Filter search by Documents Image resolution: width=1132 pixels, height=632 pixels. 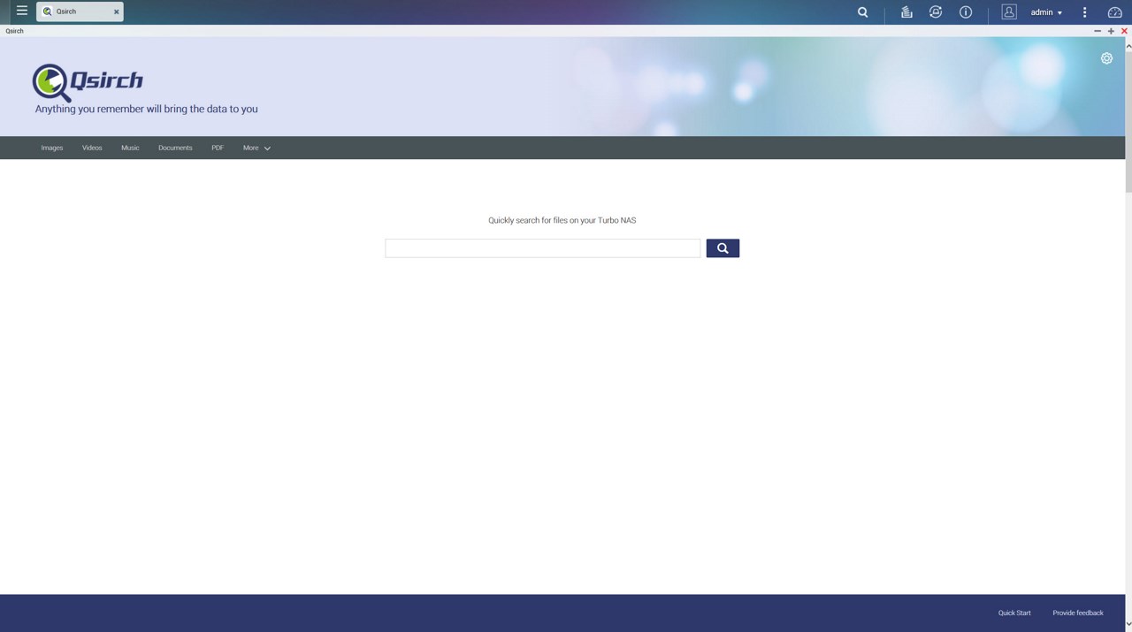tap(175, 148)
